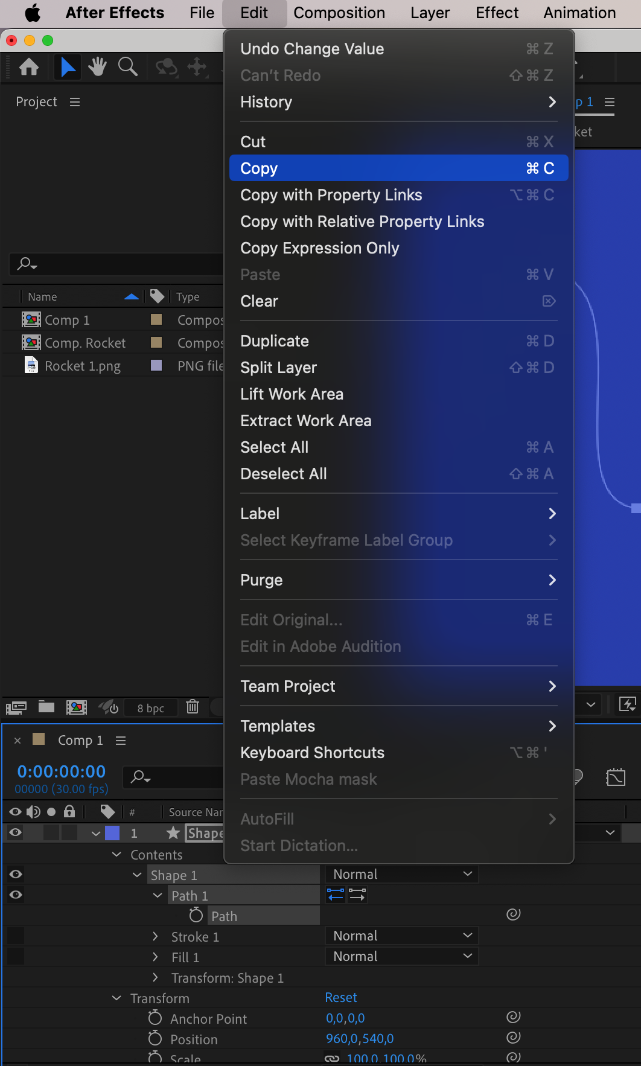The image size is (641, 1066).
Task: Set forward path direction on Path 1
Action: (357, 895)
